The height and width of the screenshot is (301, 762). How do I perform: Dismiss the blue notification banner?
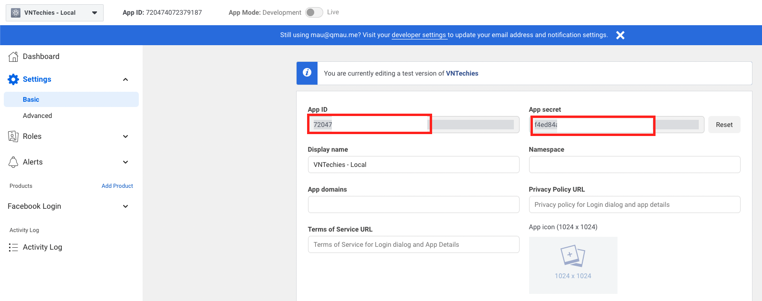[620, 35]
